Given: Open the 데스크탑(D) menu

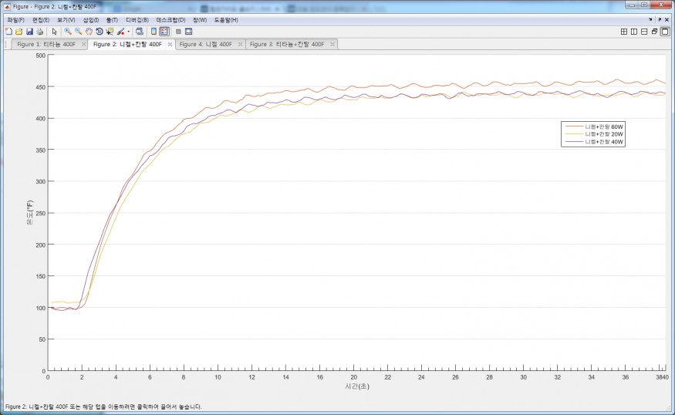Looking at the screenshot, I should (x=171, y=20).
